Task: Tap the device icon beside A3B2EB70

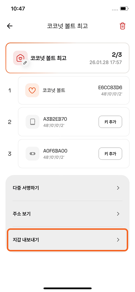Action: [32, 122]
